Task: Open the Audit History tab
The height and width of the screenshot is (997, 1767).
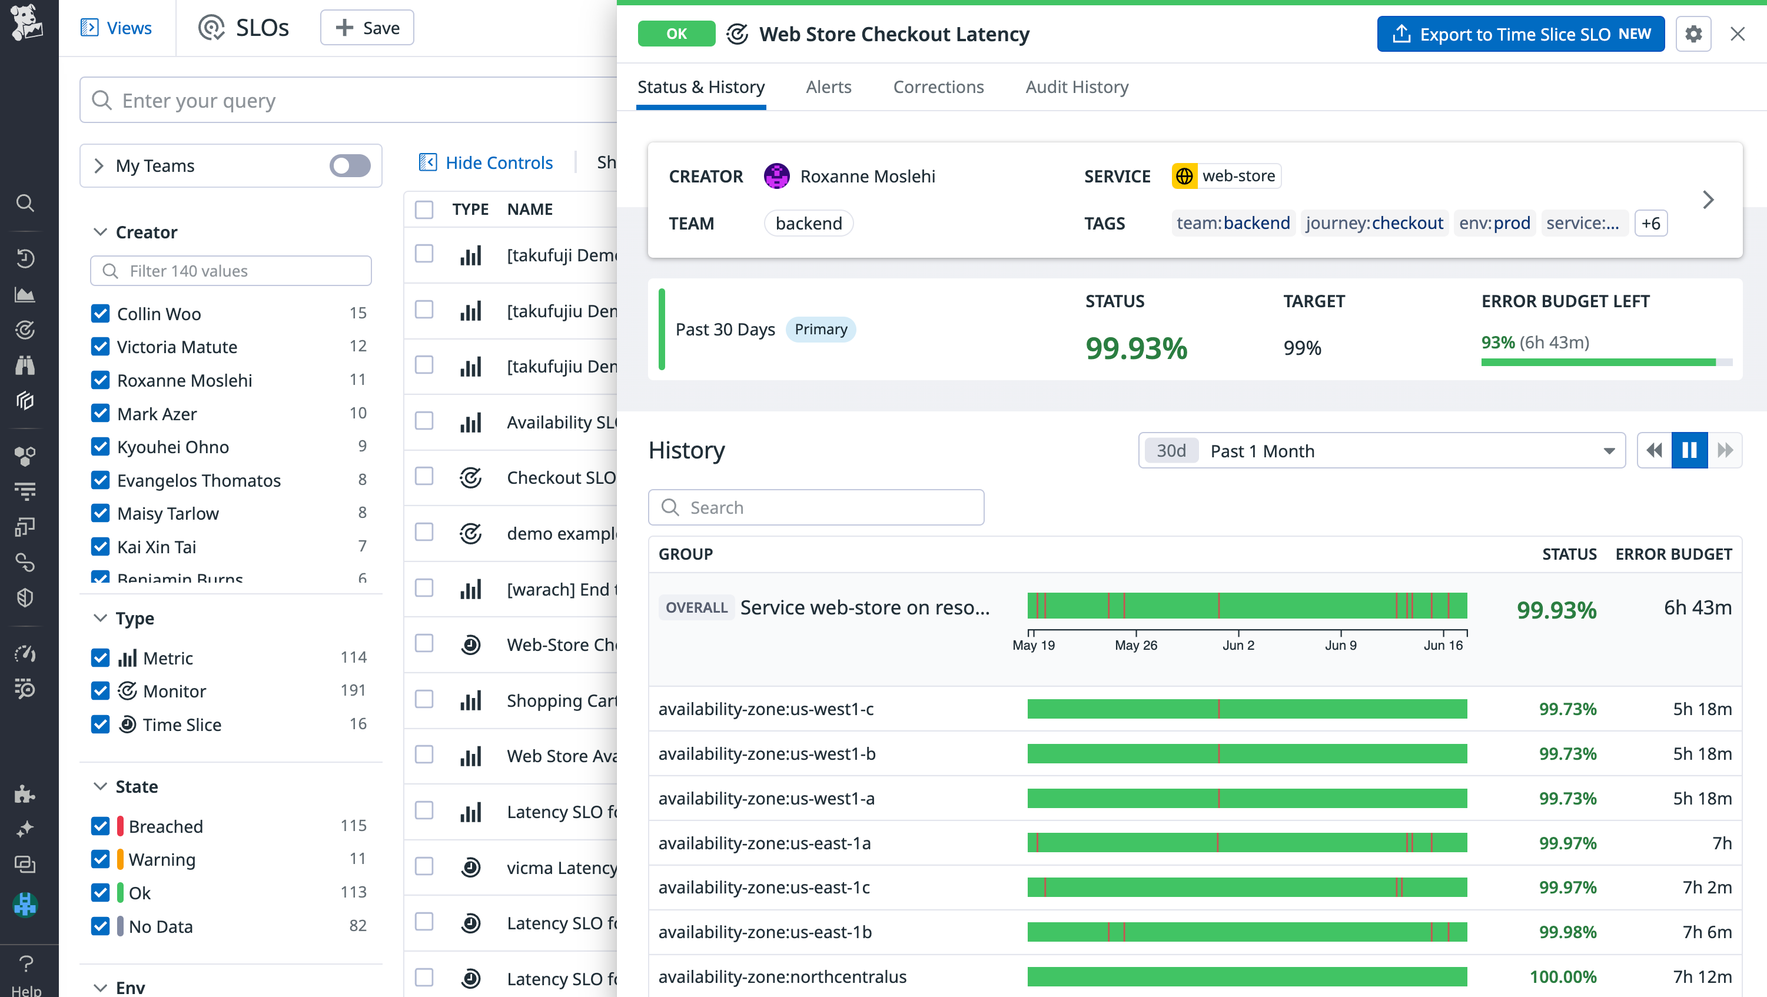Action: 1076,87
